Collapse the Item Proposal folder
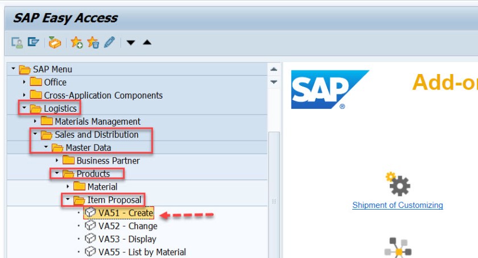478x258 pixels. tap(68, 200)
